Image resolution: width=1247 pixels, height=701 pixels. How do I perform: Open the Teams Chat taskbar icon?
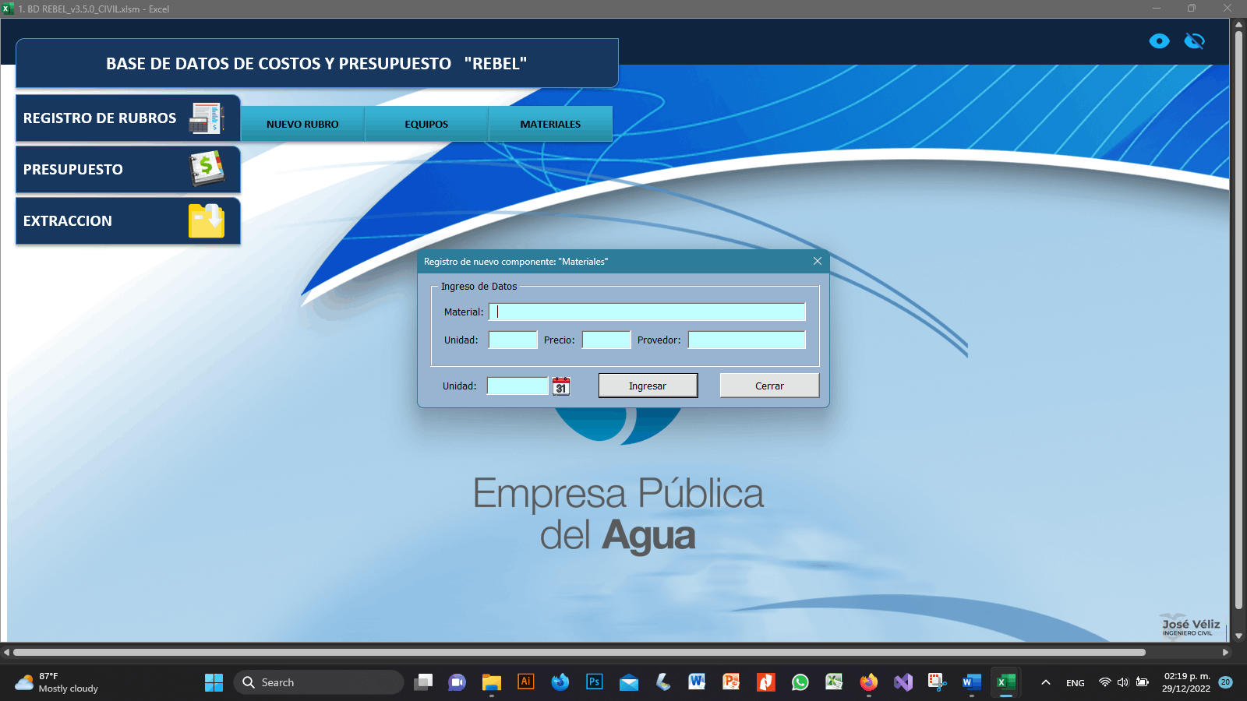click(457, 682)
